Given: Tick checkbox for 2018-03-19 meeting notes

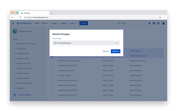Looking at the screenshot, I should (x=52, y=61).
